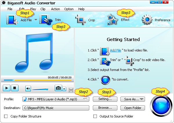Open the Profile format dropdown

[56, 99]
